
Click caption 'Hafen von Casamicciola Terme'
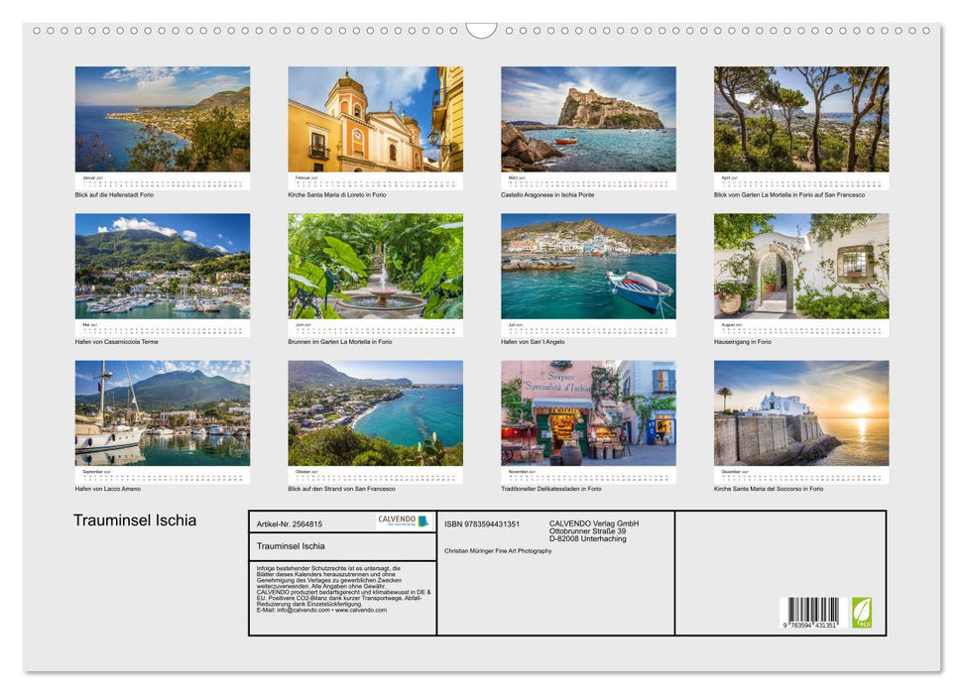coord(117,341)
